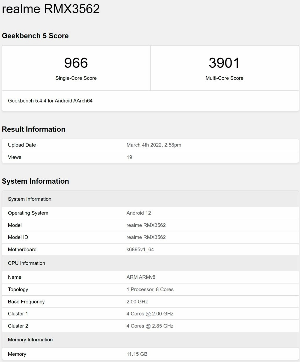Click the Model ID row value
Image resolution: width=300 pixels, height=362 pixels.
pyautogui.click(x=146, y=237)
